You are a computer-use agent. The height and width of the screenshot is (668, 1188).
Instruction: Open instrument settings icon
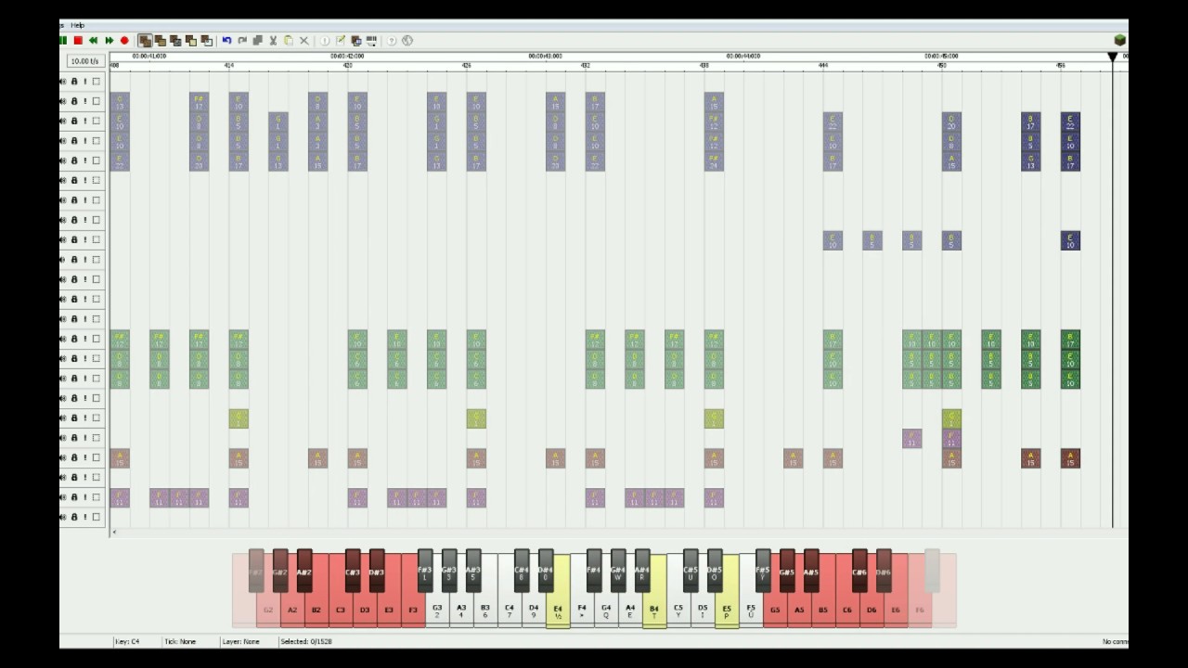point(355,41)
